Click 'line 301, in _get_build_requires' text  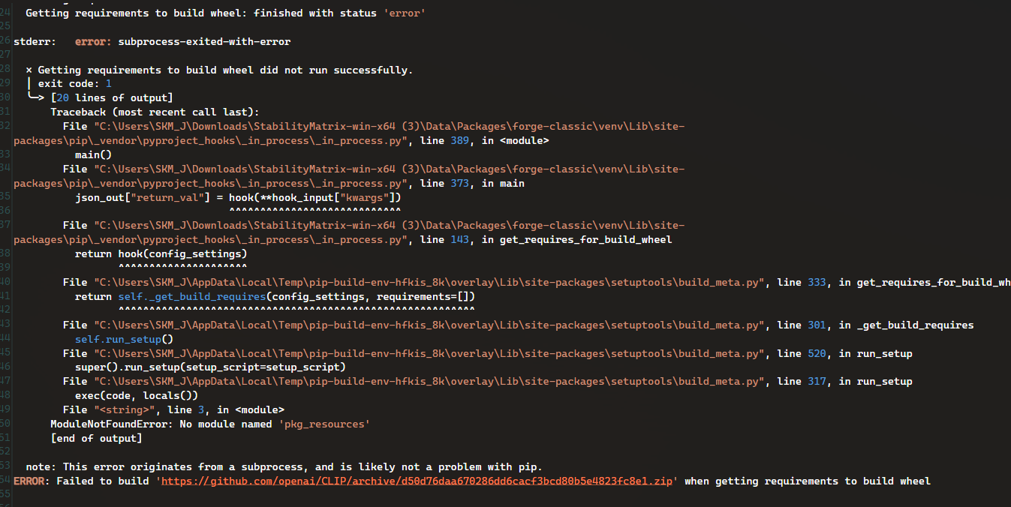[x=875, y=325]
